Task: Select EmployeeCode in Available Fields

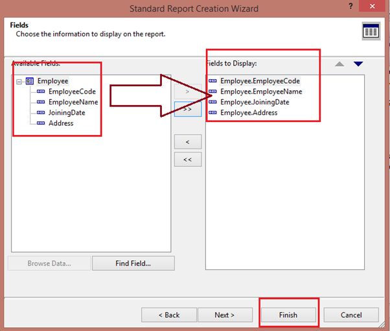Action: coord(72,92)
